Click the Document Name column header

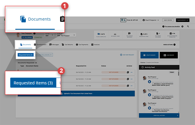32,66
